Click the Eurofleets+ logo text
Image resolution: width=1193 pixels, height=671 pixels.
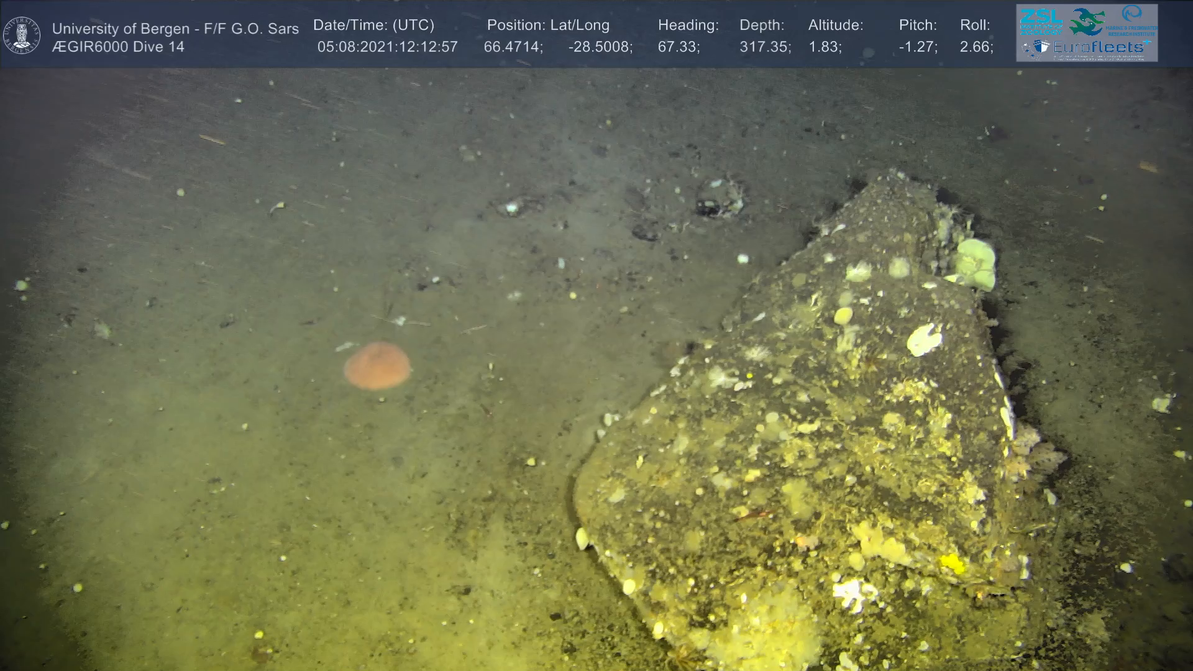click(1099, 47)
